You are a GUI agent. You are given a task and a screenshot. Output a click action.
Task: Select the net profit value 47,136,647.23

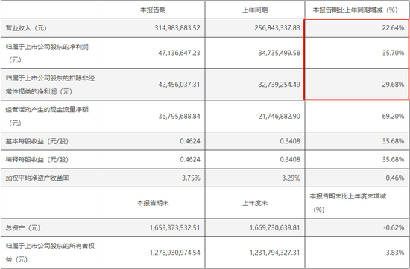click(x=179, y=53)
